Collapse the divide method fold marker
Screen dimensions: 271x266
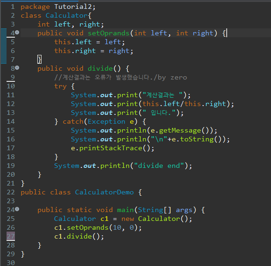[17, 68]
